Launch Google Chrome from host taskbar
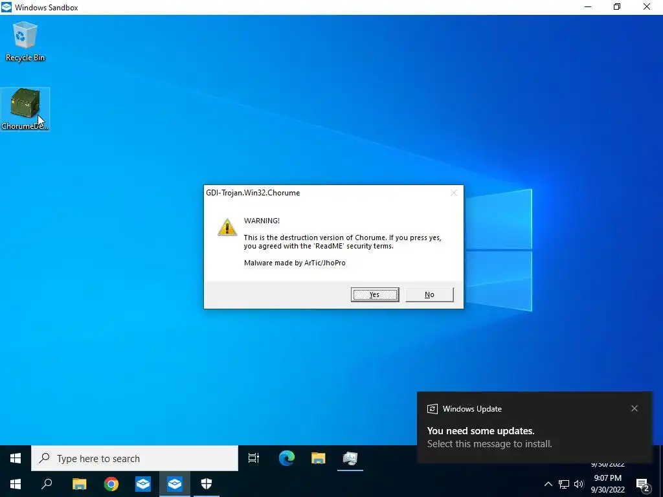This screenshot has height=497, width=663. pos(111,484)
